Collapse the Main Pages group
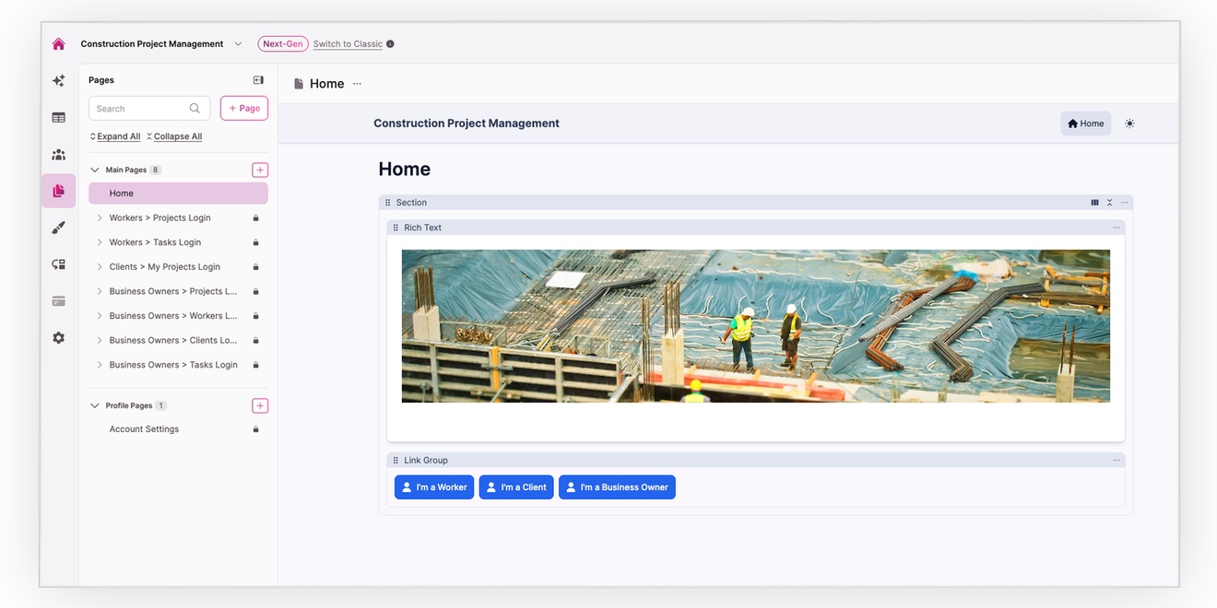Image resolution: width=1217 pixels, height=608 pixels. 94,170
